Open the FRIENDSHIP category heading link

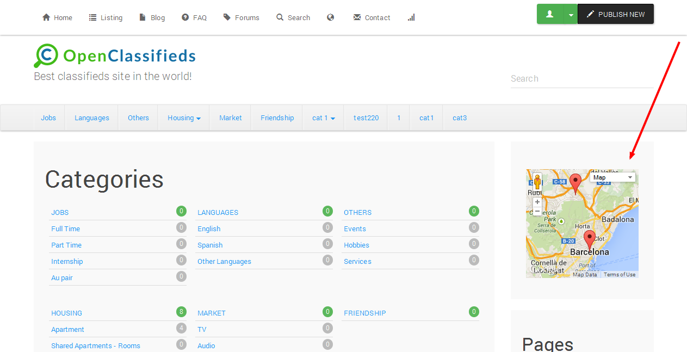(x=365, y=313)
